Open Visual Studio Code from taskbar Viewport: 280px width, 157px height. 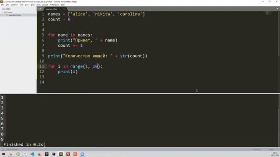click(32, 154)
